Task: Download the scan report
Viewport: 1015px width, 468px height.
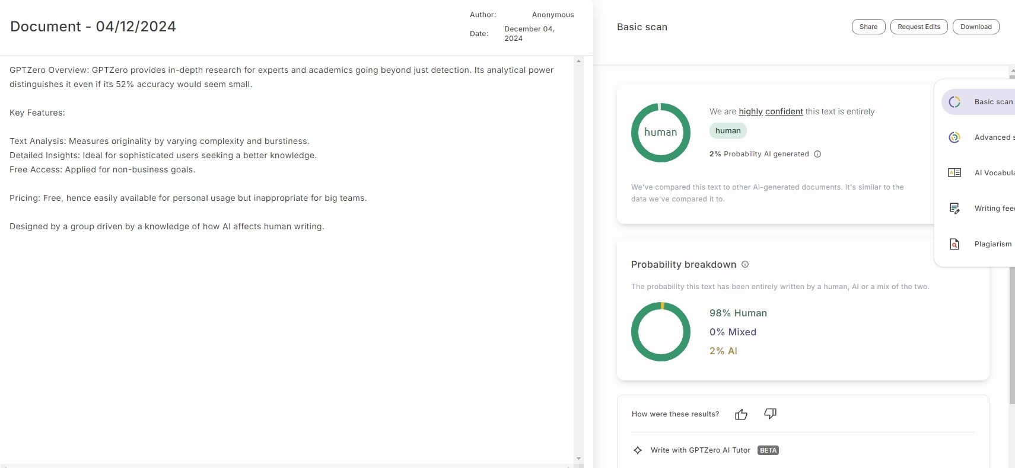Action: pyautogui.click(x=976, y=27)
